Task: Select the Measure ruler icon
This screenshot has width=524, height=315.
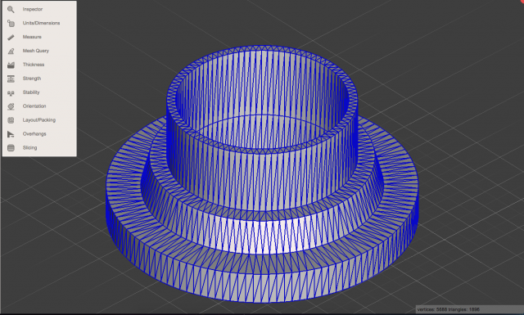Action: (11, 37)
